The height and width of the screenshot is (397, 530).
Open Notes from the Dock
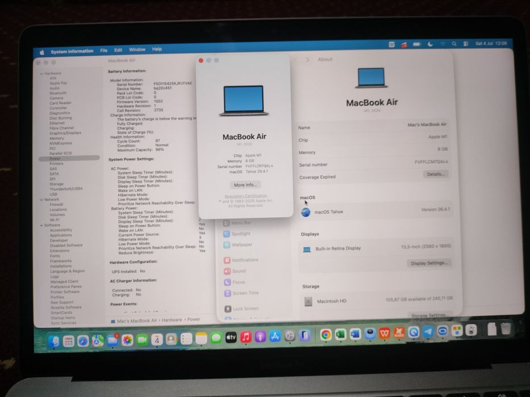[x=201, y=338]
